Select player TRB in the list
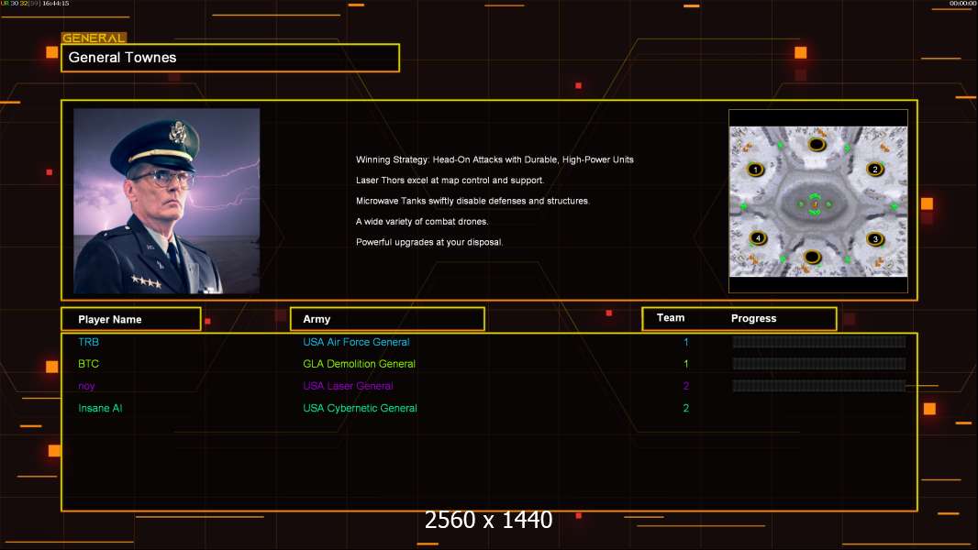Viewport: 978px width, 550px height. pos(89,342)
